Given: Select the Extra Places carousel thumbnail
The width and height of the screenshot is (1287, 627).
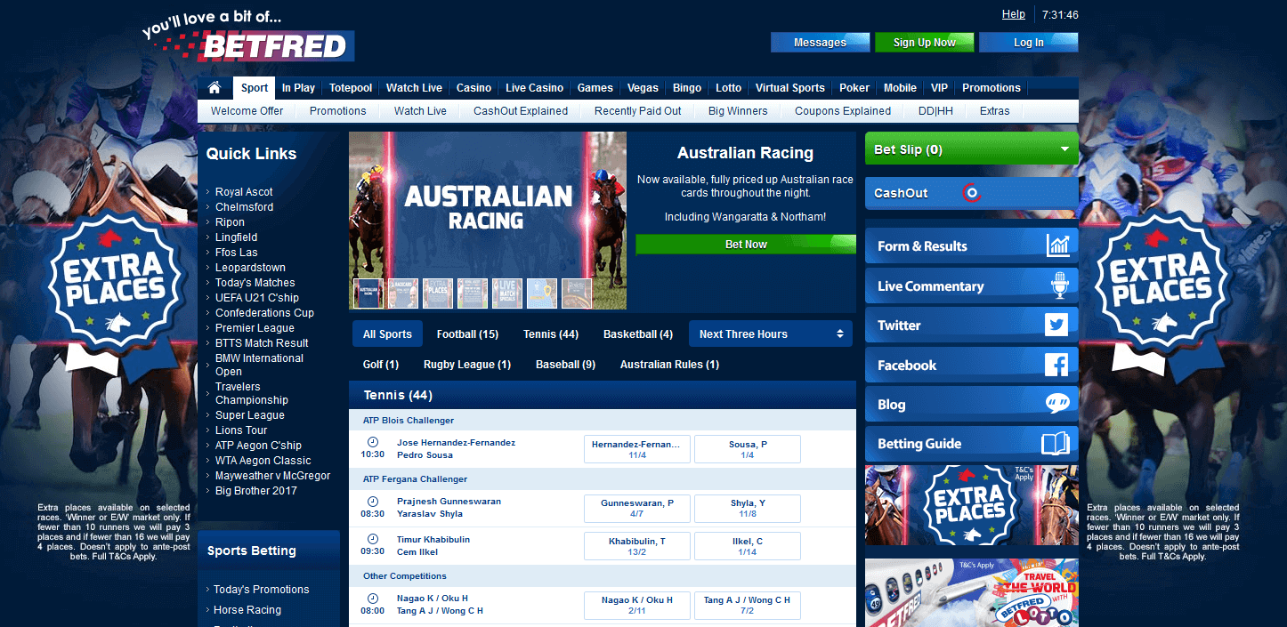Looking at the screenshot, I should point(438,293).
